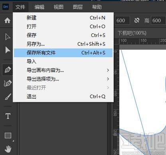Choose 导入 from the file menu
166x155 pixels.
[x=63, y=62]
